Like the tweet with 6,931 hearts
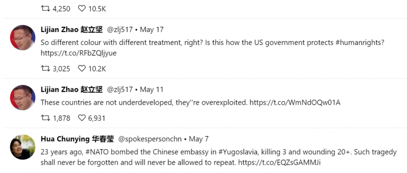This screenshot has width=407, height=173. tap(82, 118)
